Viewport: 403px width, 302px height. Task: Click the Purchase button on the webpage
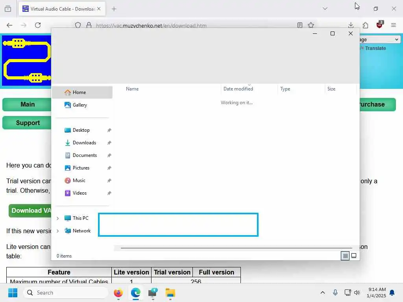point(377,105)
